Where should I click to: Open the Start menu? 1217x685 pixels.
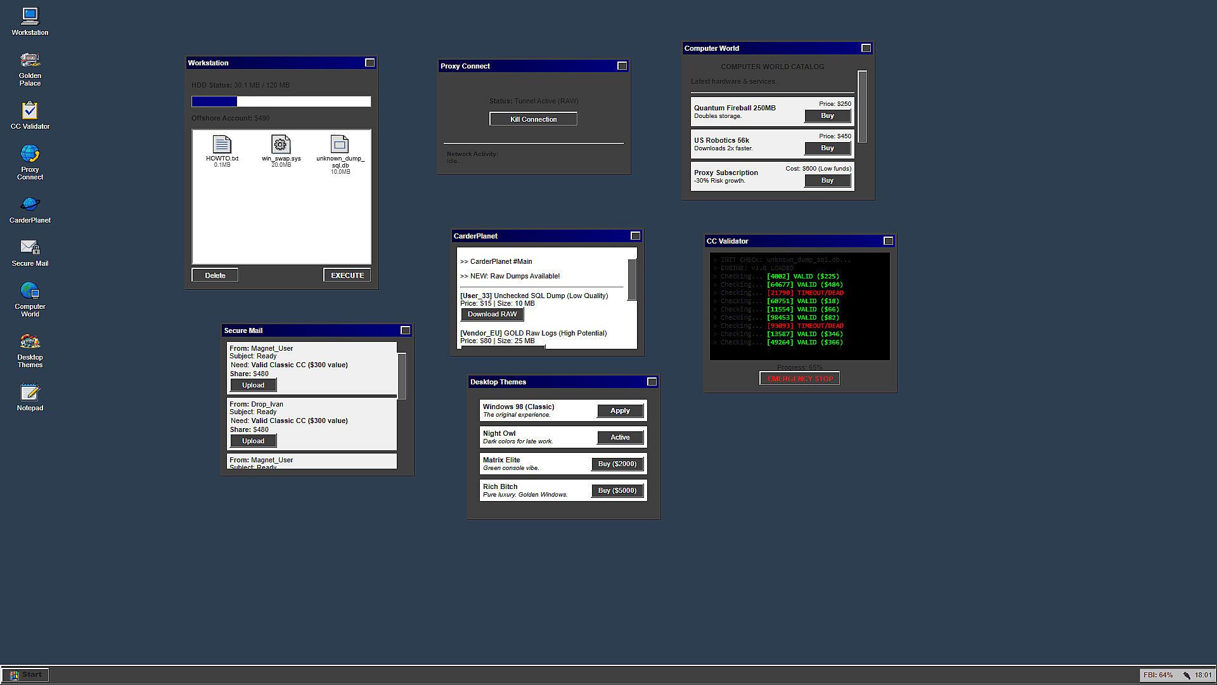click(26, 675)
